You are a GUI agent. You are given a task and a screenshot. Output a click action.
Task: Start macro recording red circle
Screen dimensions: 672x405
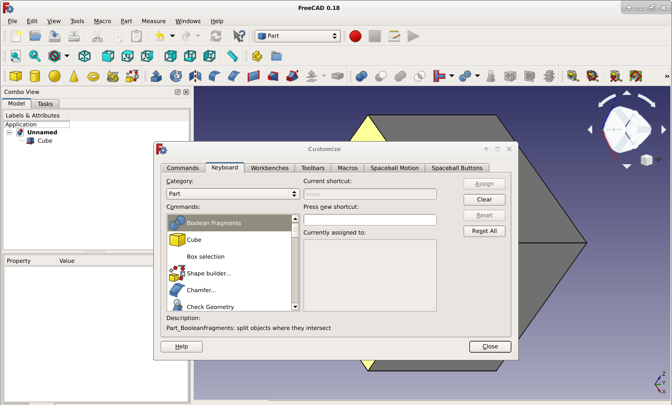pos(355,36)
